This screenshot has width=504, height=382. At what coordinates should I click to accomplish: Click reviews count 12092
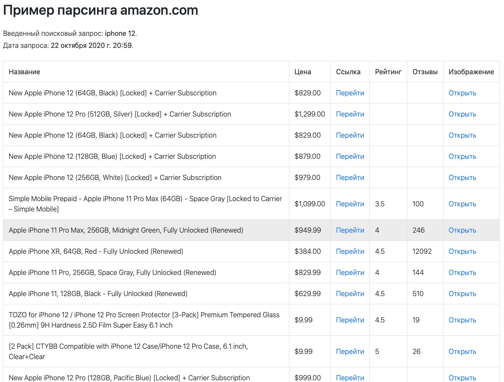[422, 252]
